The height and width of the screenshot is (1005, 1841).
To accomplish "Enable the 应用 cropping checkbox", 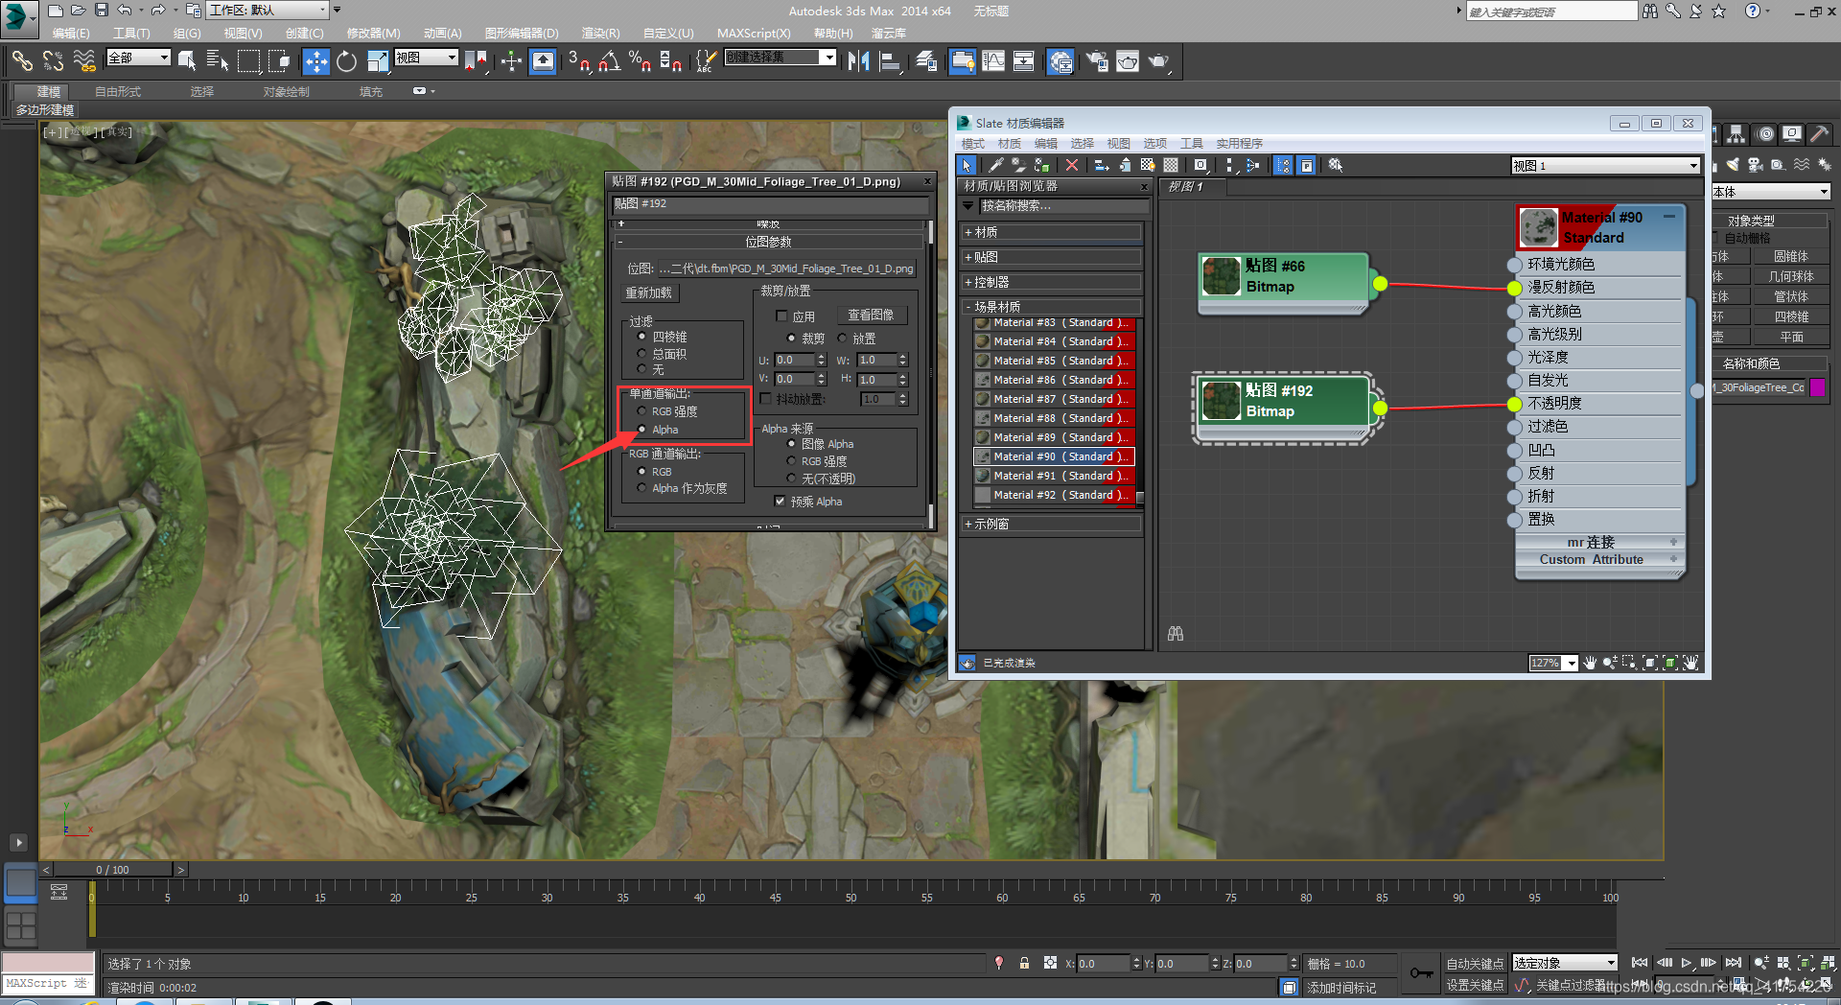I will click(x=781, y=316).
